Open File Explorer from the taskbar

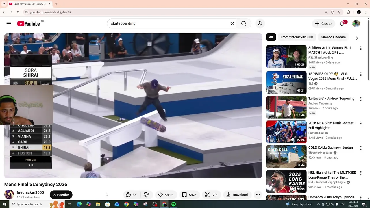point(98,204)
